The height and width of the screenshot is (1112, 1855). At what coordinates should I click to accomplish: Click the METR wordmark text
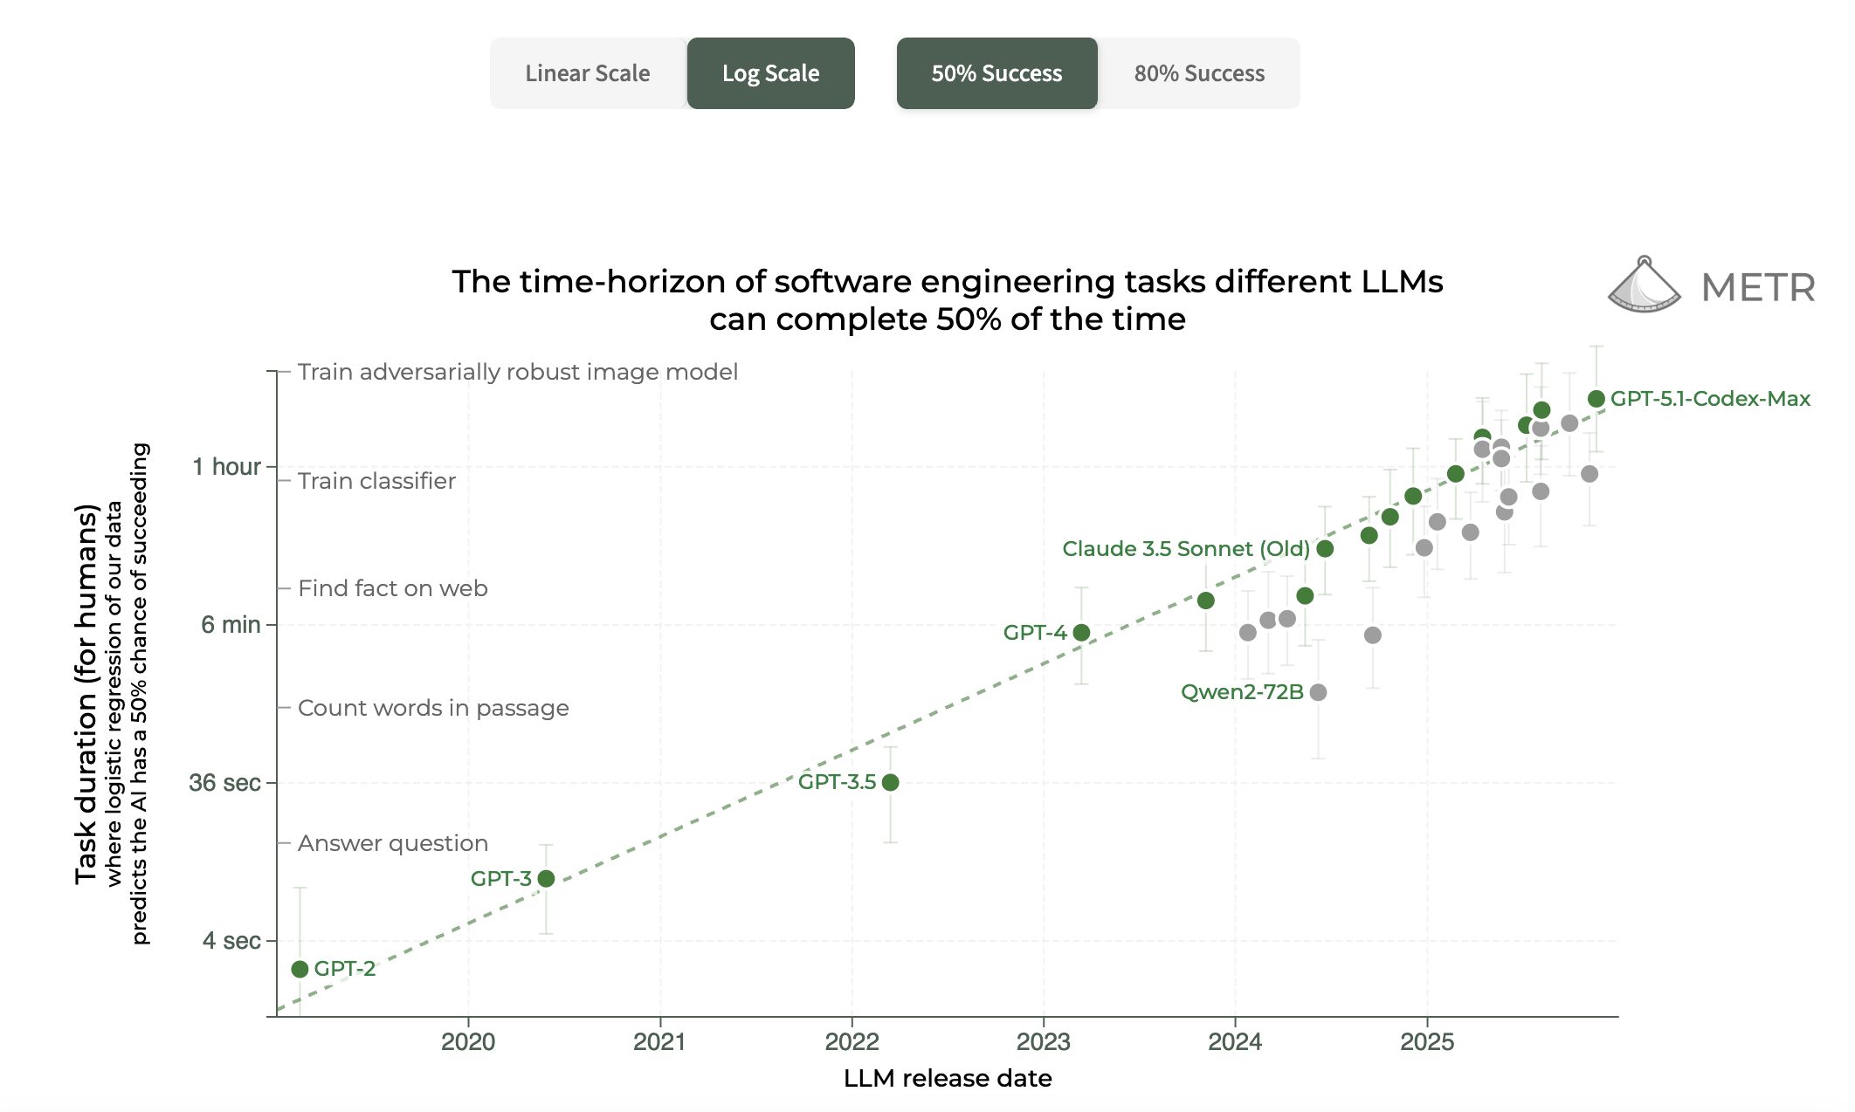point(1758,288)
